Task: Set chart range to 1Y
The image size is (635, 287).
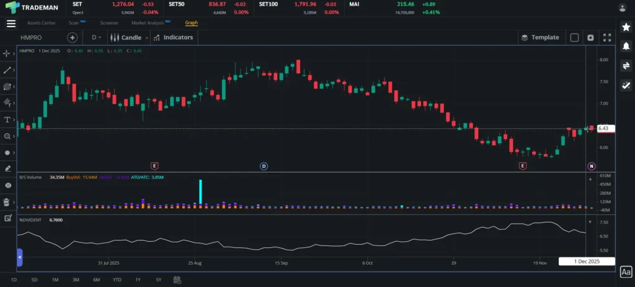Action: click(138, 280)
